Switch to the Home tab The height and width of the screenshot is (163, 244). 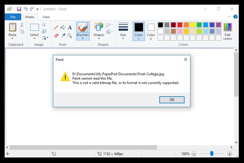(x=30, y=17)
